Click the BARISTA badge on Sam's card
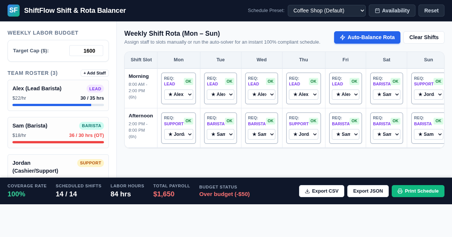Image resolution: width=452 pixels, height=237 pixels. pos(92,126)
